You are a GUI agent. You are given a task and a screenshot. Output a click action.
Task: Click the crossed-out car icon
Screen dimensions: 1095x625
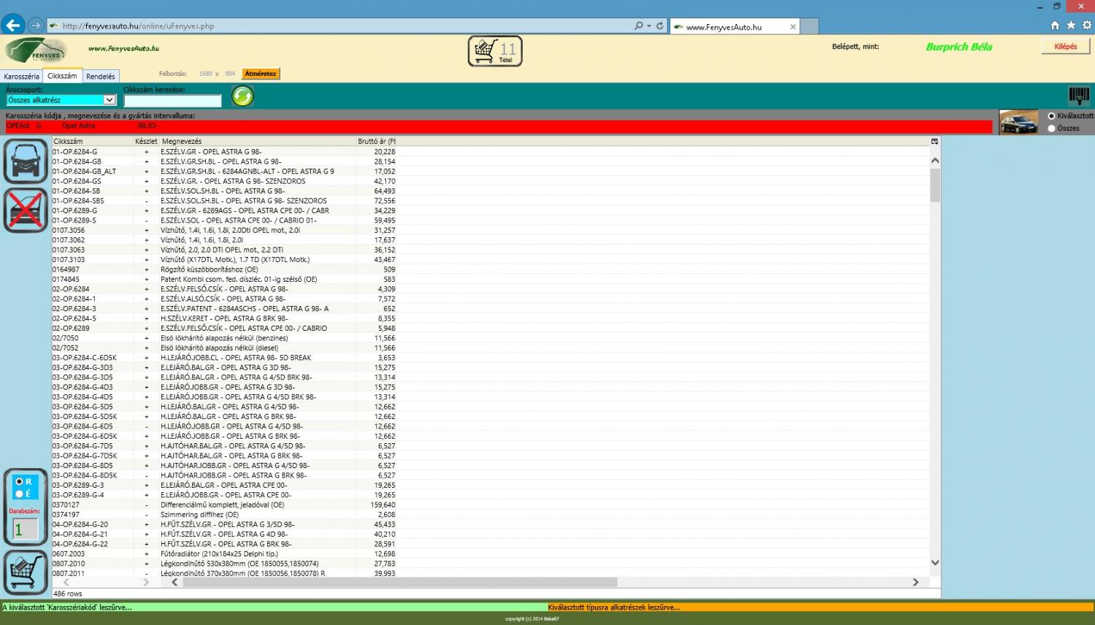pos(26,210)
